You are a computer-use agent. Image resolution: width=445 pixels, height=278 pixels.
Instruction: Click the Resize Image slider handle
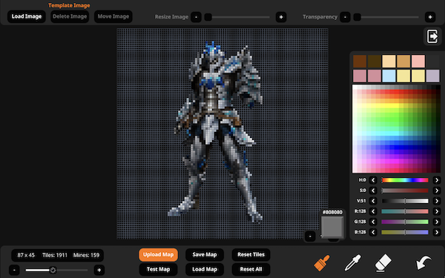coord(208,17)
